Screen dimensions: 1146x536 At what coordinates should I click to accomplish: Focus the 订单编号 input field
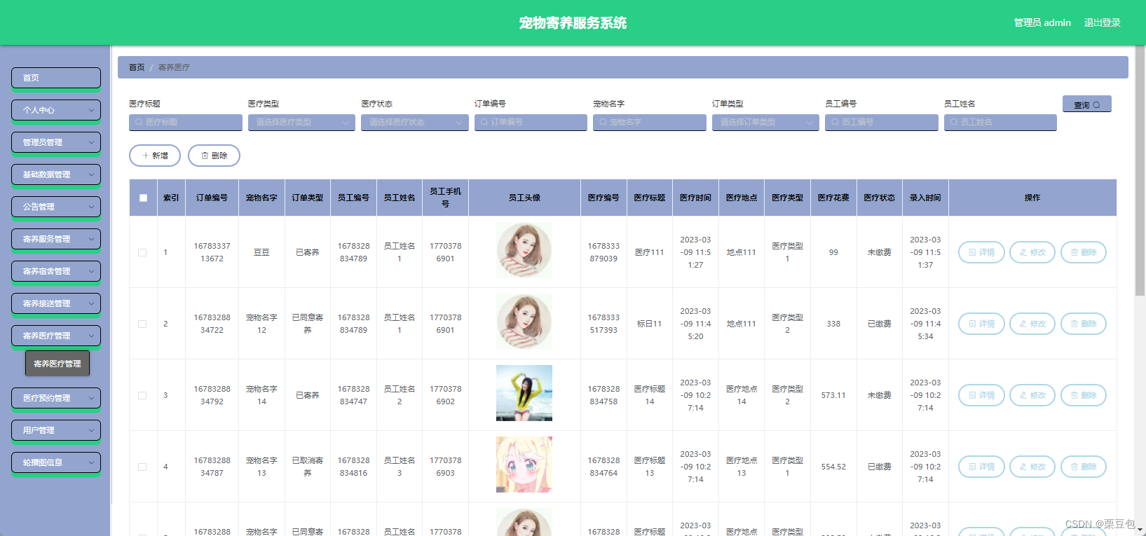[531, 122]
